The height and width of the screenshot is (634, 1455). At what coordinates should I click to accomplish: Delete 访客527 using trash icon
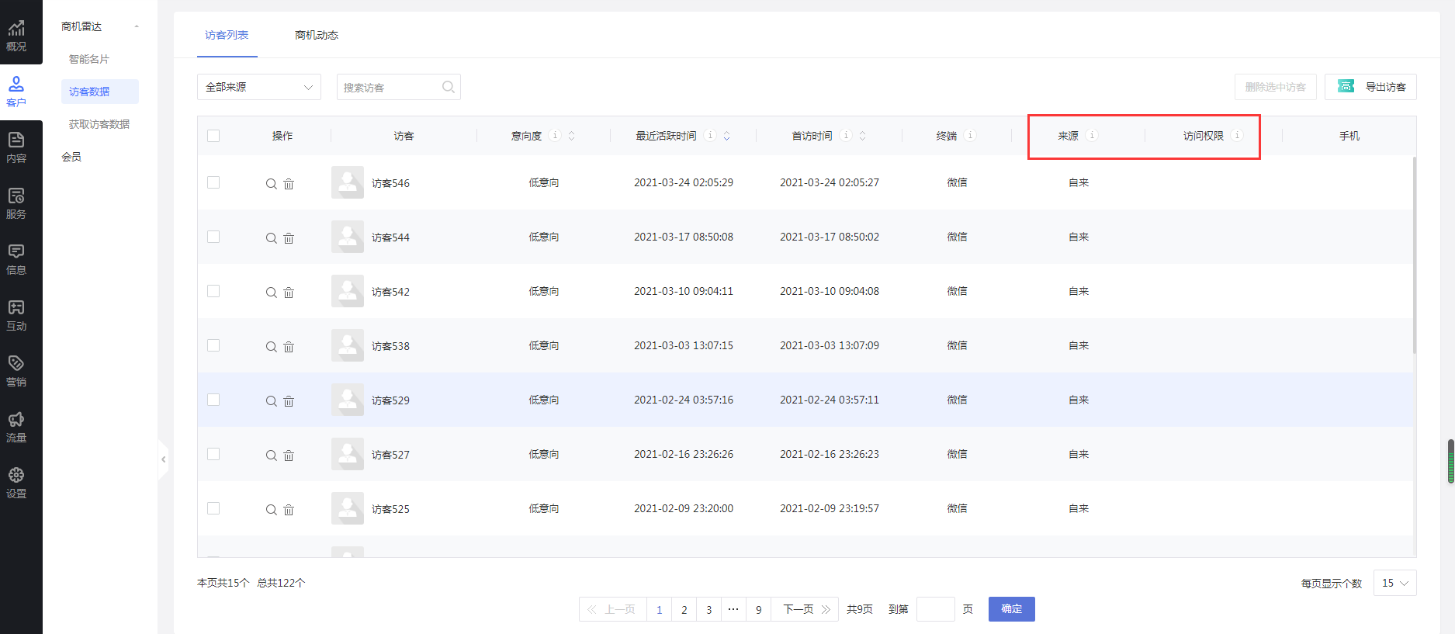289,456
